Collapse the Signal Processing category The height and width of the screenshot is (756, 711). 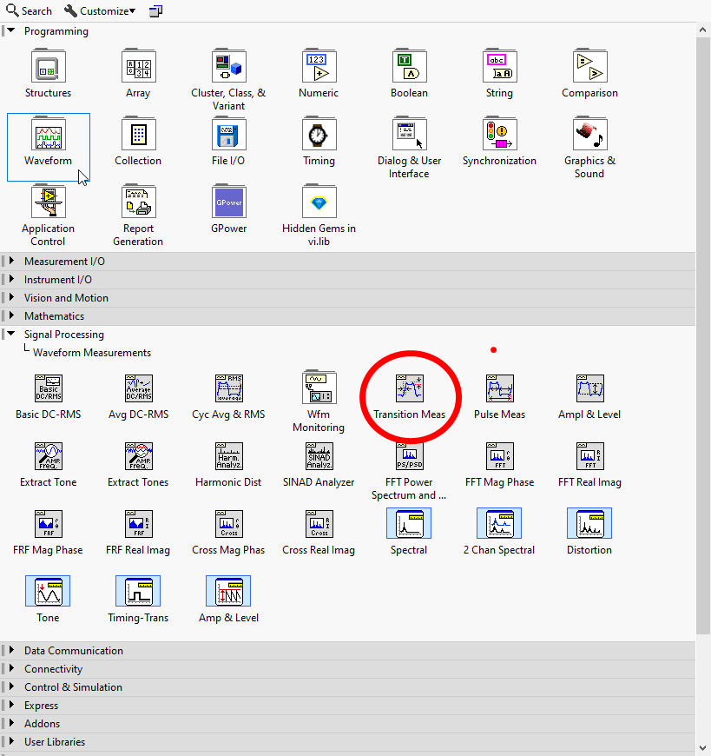click(11, 335)
